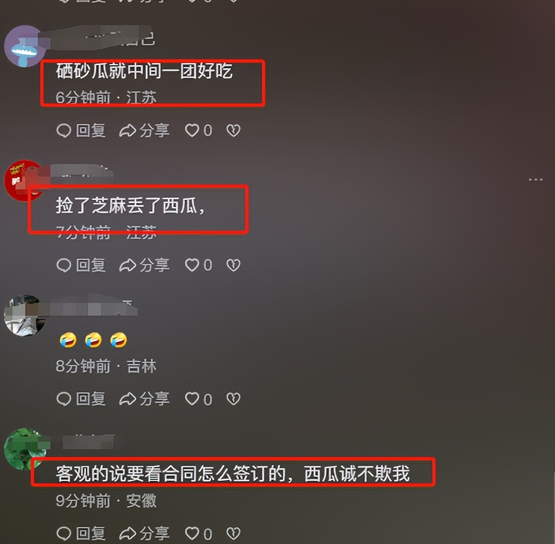Dislike the 捡了芝麻丢了西瓜 comment

233,265
